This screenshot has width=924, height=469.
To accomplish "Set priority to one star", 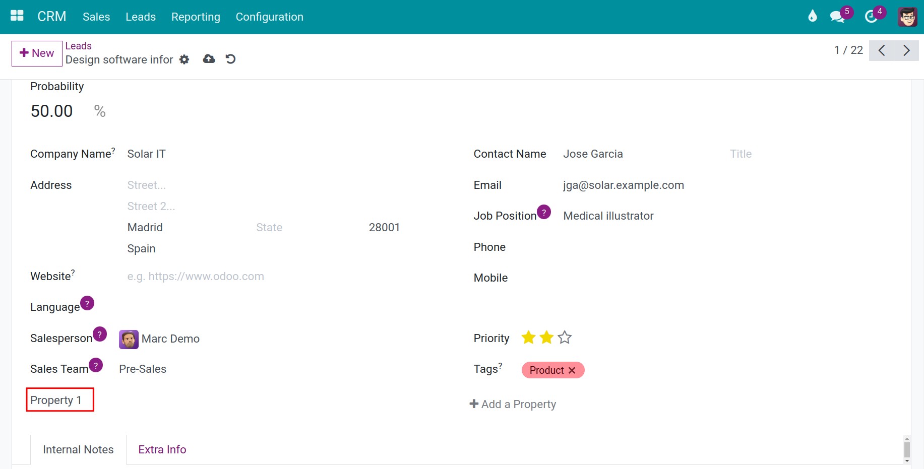I will click(x=528, y=338).
